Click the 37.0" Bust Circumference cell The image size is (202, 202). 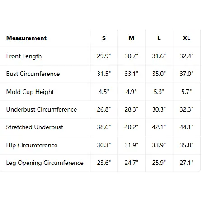(187, 74)
